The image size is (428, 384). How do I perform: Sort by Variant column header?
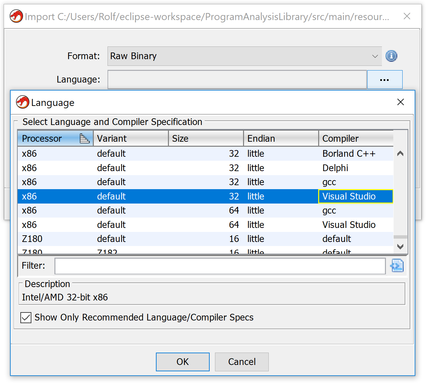[131, 138]
